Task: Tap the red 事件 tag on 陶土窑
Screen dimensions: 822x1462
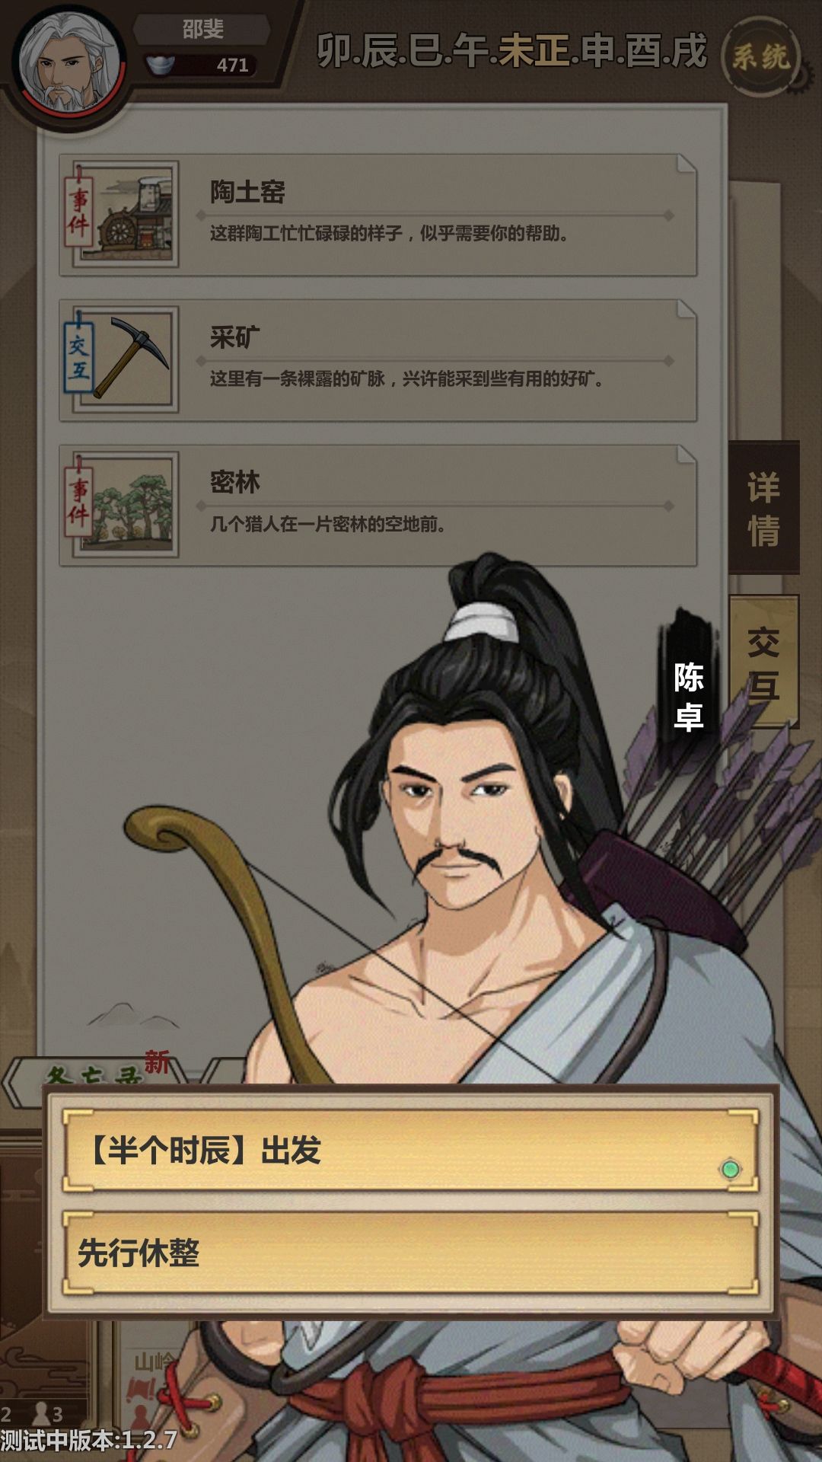Action: (x=78, y=211)
